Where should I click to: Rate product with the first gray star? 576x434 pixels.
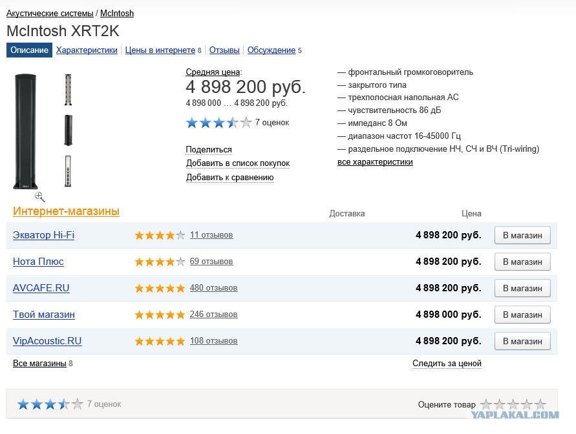[x=486, y=405]
